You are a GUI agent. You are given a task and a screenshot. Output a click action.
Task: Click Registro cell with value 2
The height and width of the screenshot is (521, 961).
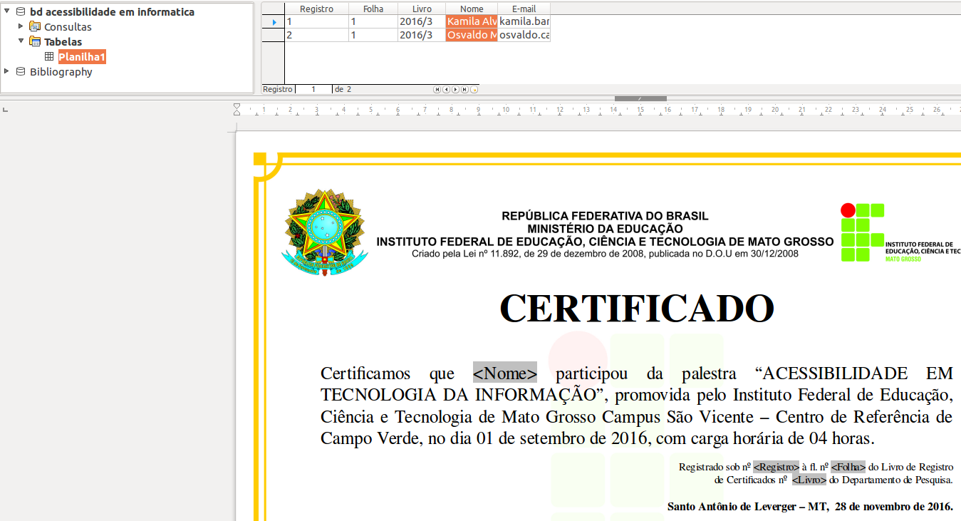316,35
